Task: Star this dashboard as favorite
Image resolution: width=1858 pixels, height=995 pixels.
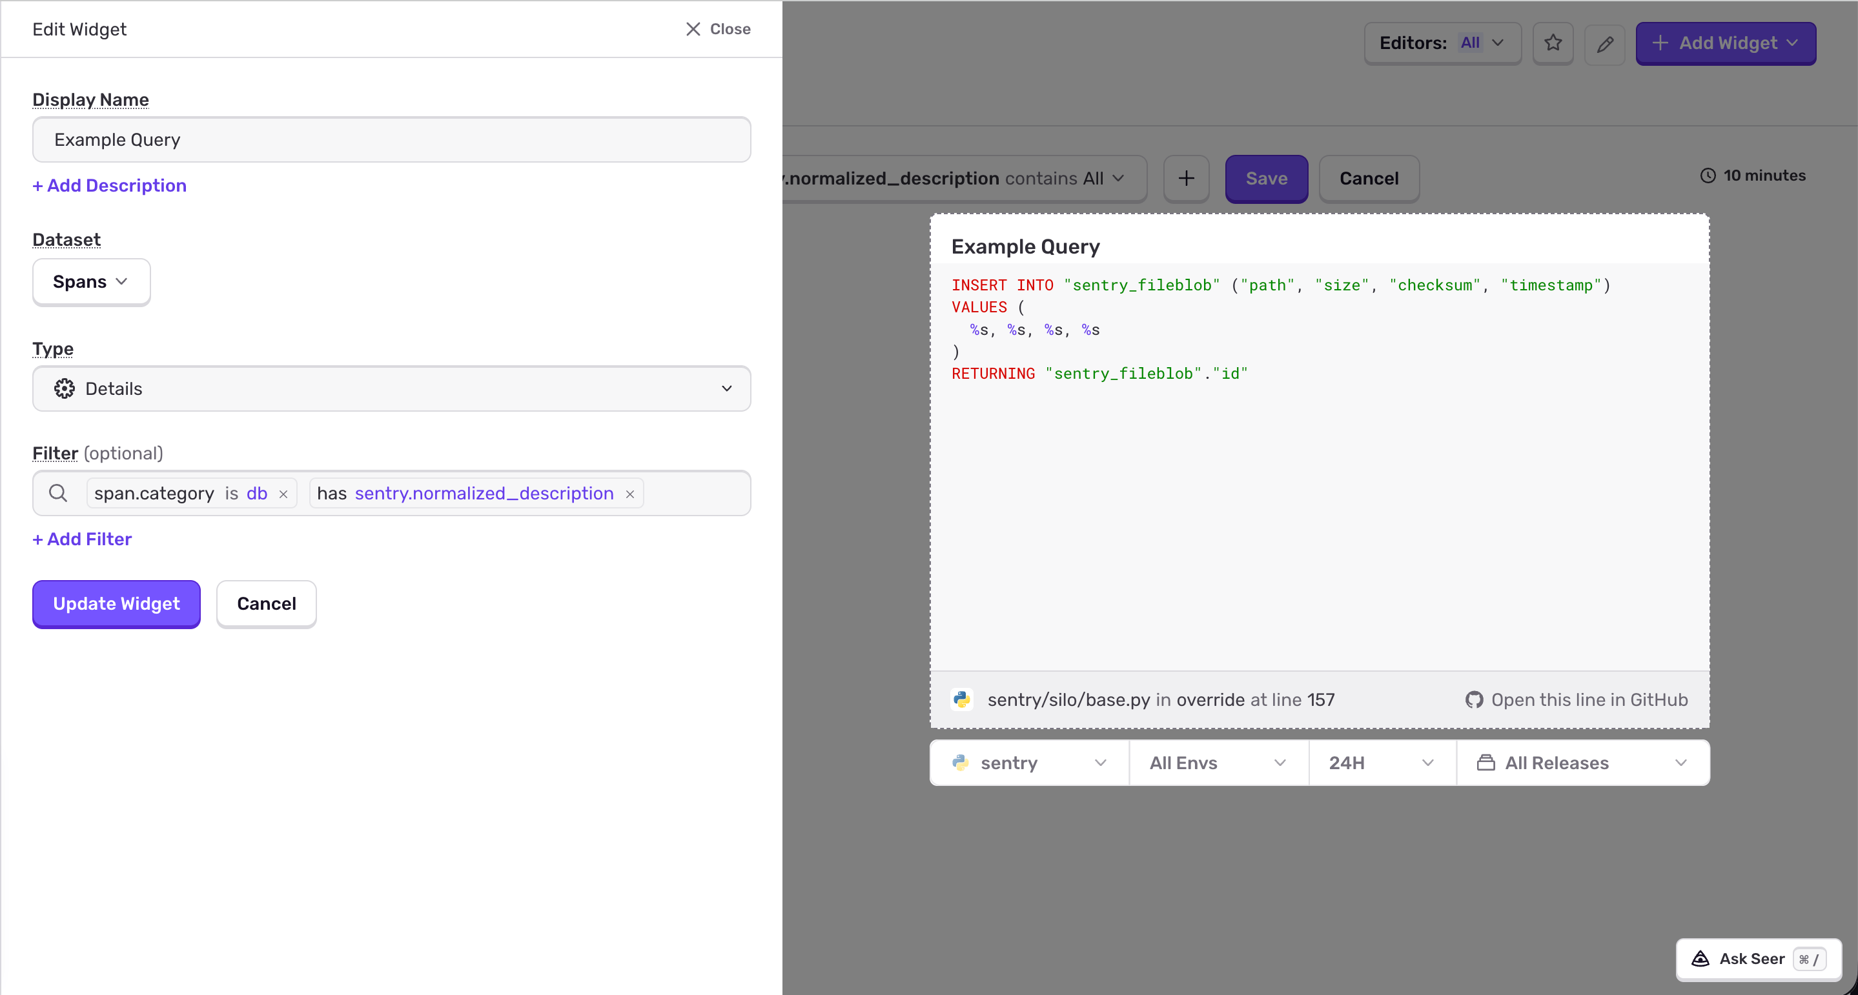Action: pyautogui.click(x=1553, y=43)
